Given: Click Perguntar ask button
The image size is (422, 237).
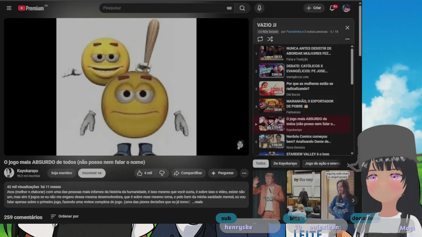Looking at the screenshot, I should pyautogui.click(x=223, y=173).
